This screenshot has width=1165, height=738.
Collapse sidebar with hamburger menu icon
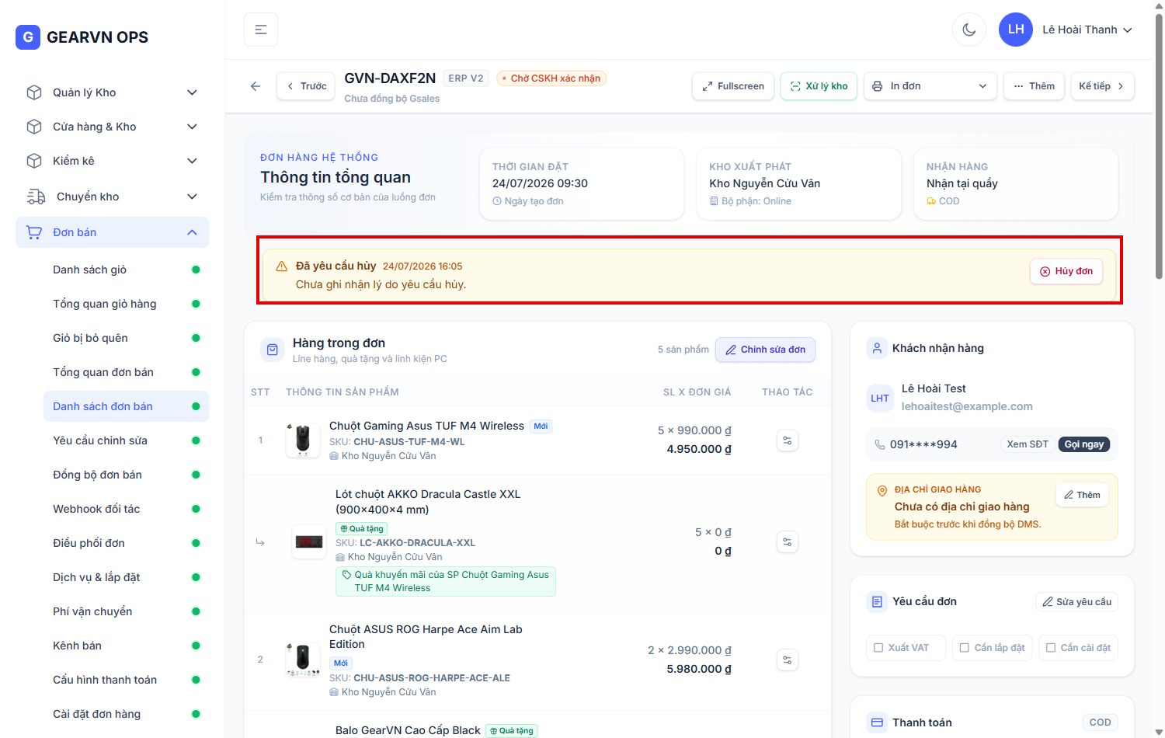pyautogui.click(x=261, y=30)
